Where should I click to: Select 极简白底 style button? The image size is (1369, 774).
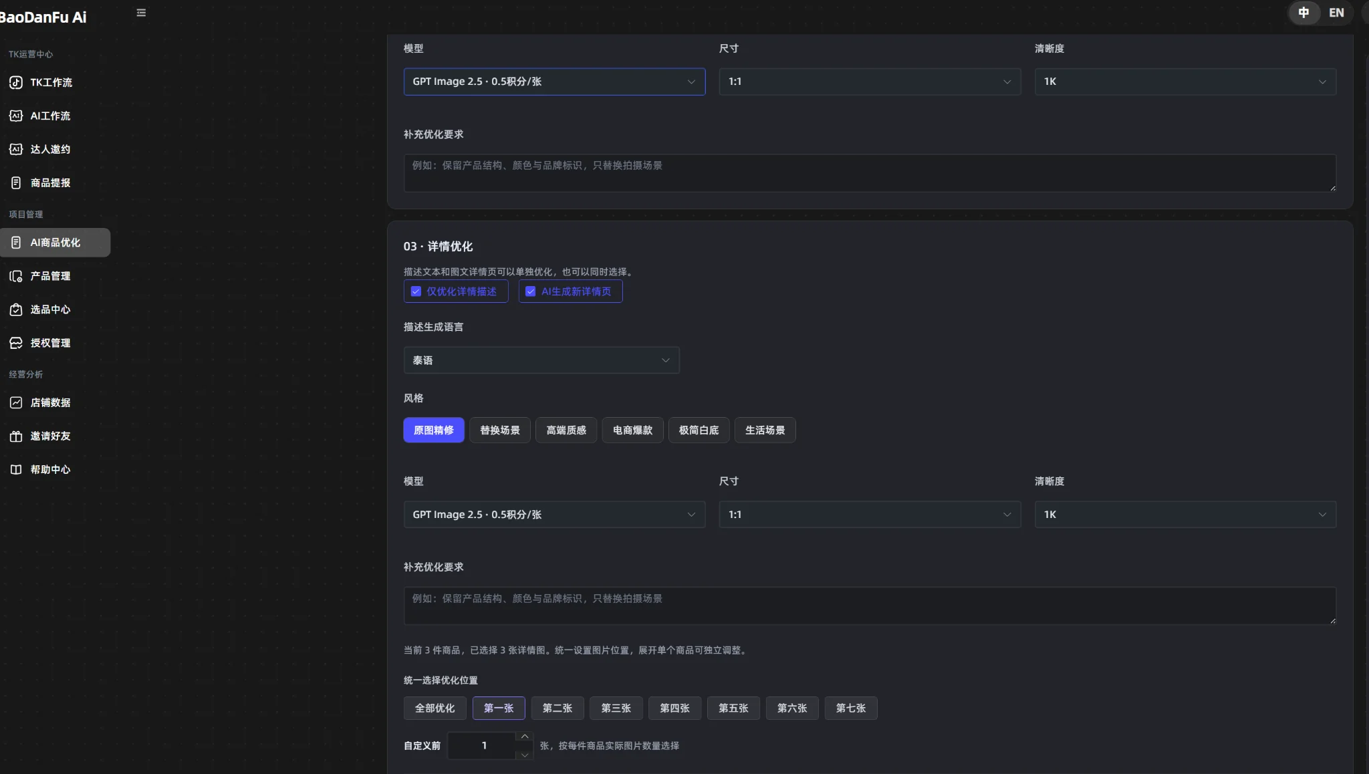tap(699, 430)
